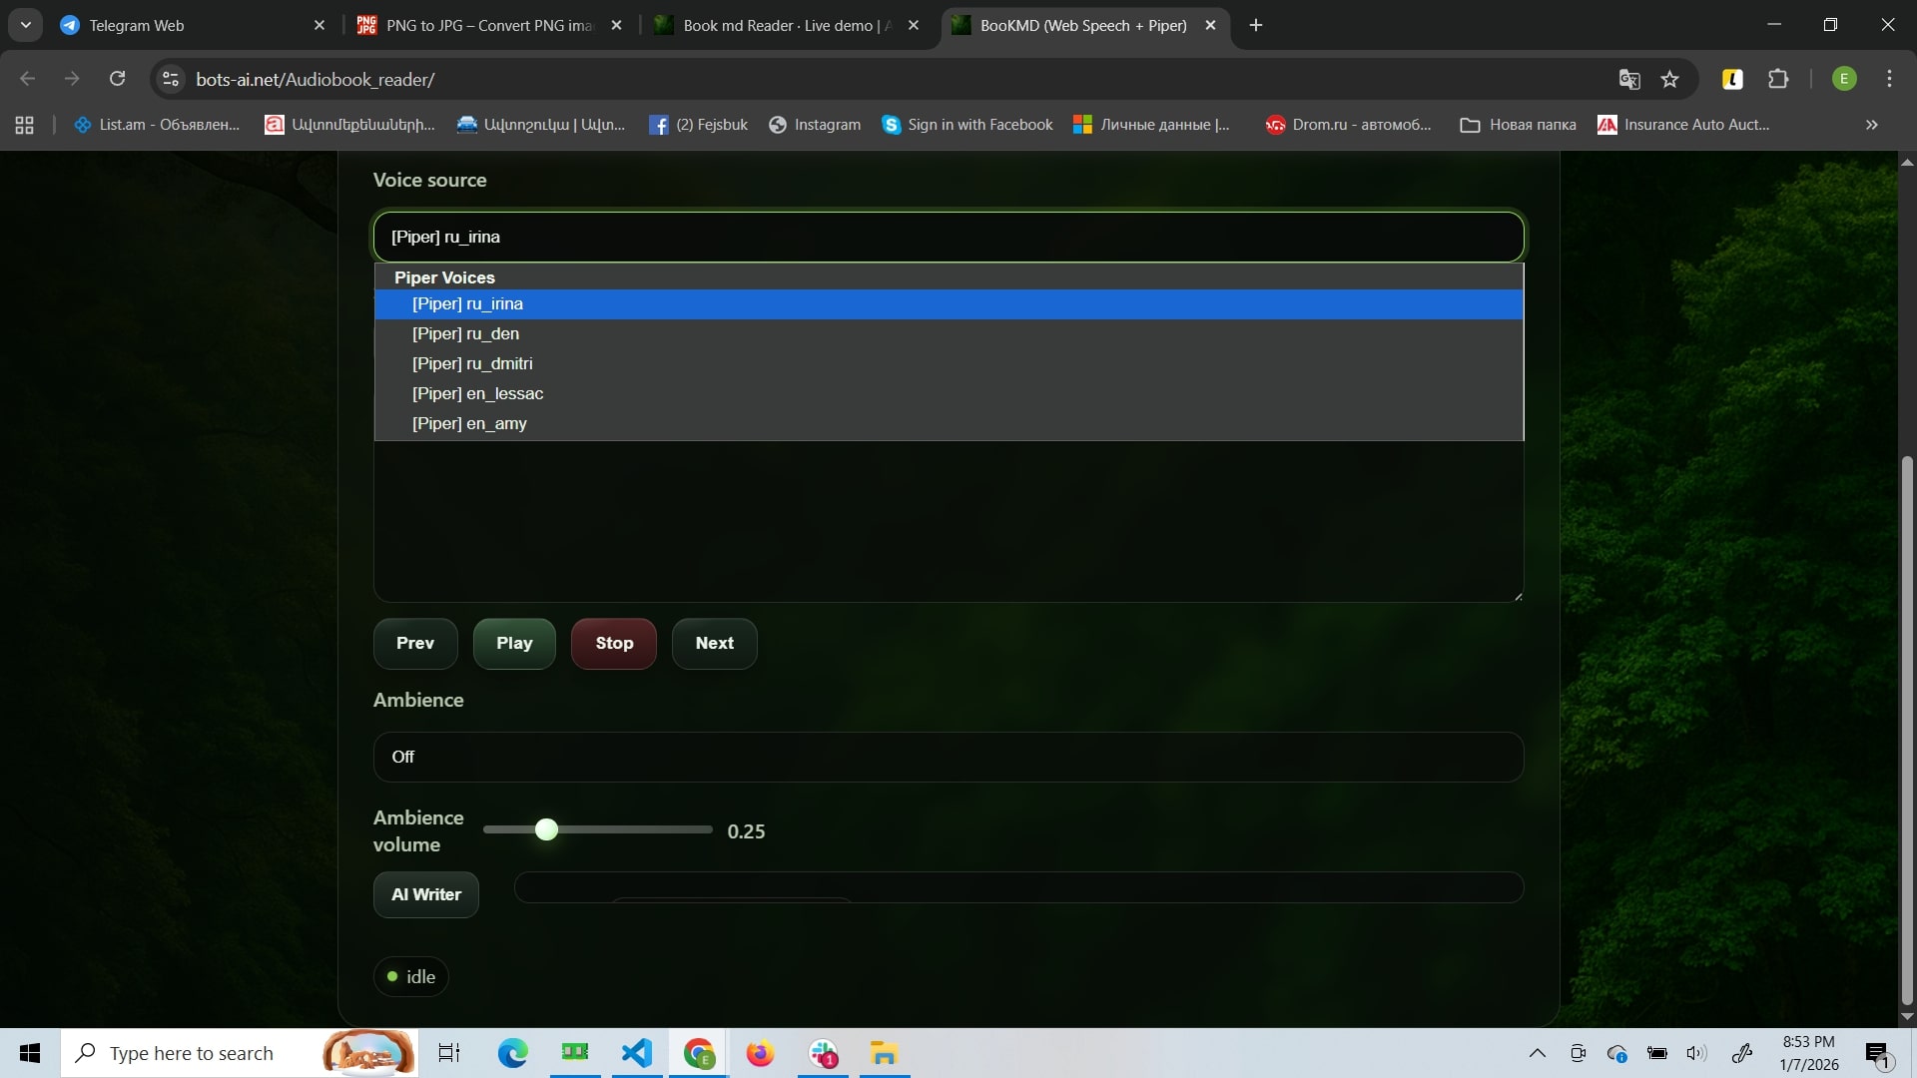
Task: Bookmark this page with the star icon
Action: coord(1670,80)
